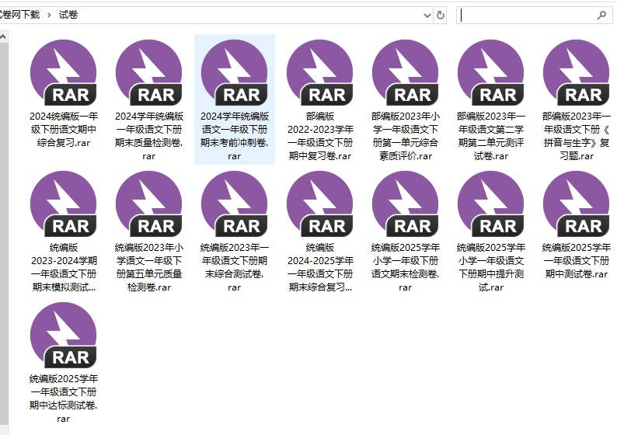617x435 pixels.
Task: Click the scroll-up arrow of the left pane scrollbar
Action: coord(3,37)
